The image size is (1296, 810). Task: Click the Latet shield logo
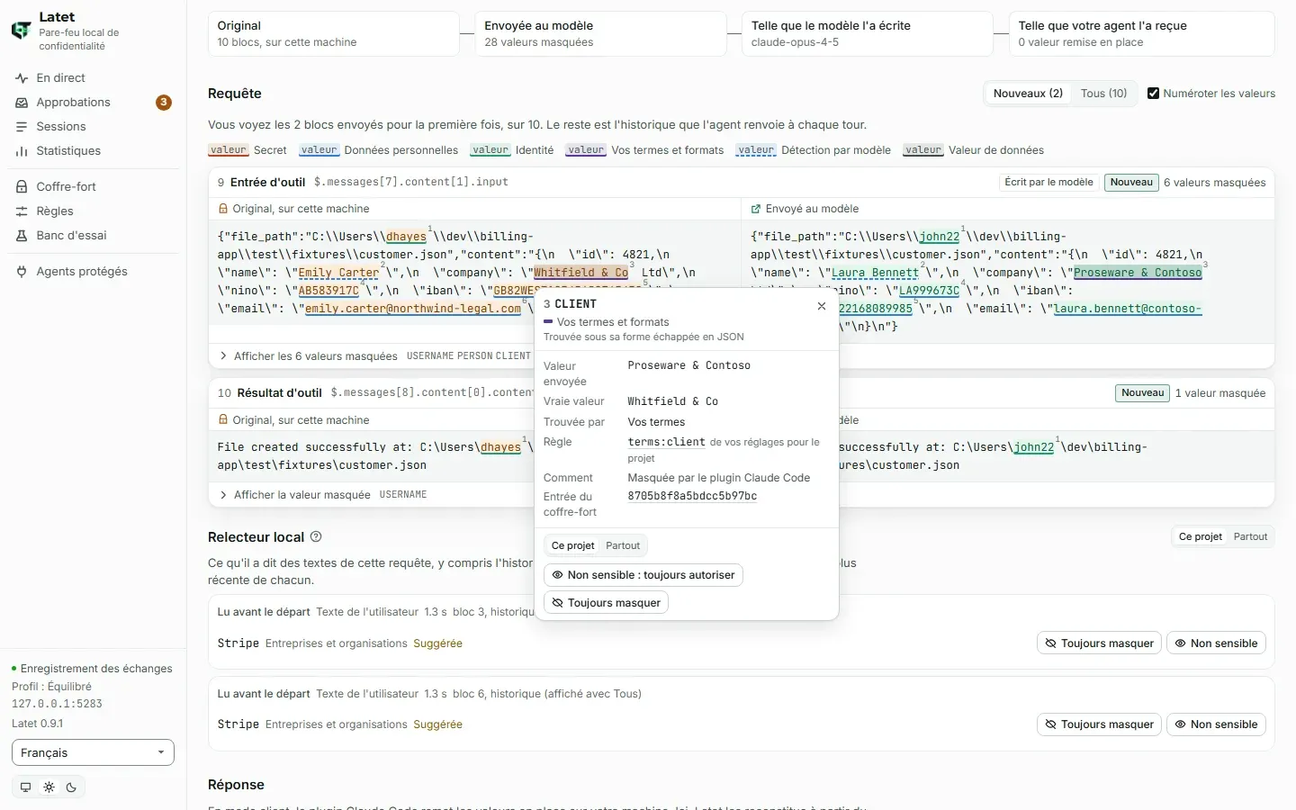[21, 31]
